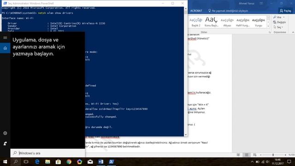Open the PowerShell window icon menu
The width and height of the screenshot is (295, 166).
pos(5,3)
